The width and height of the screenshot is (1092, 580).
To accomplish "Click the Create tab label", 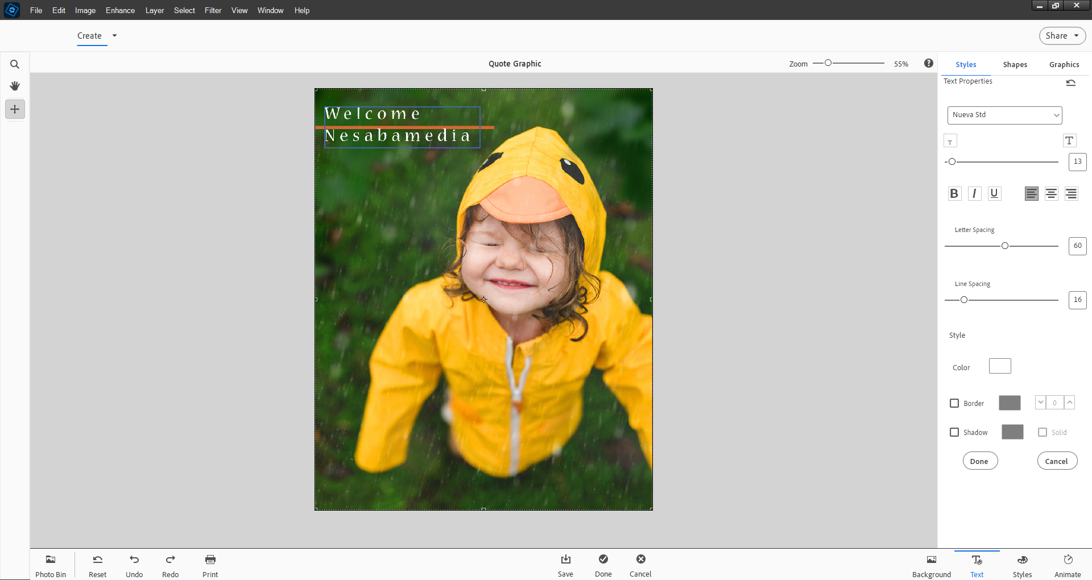I will click(89, 36).
